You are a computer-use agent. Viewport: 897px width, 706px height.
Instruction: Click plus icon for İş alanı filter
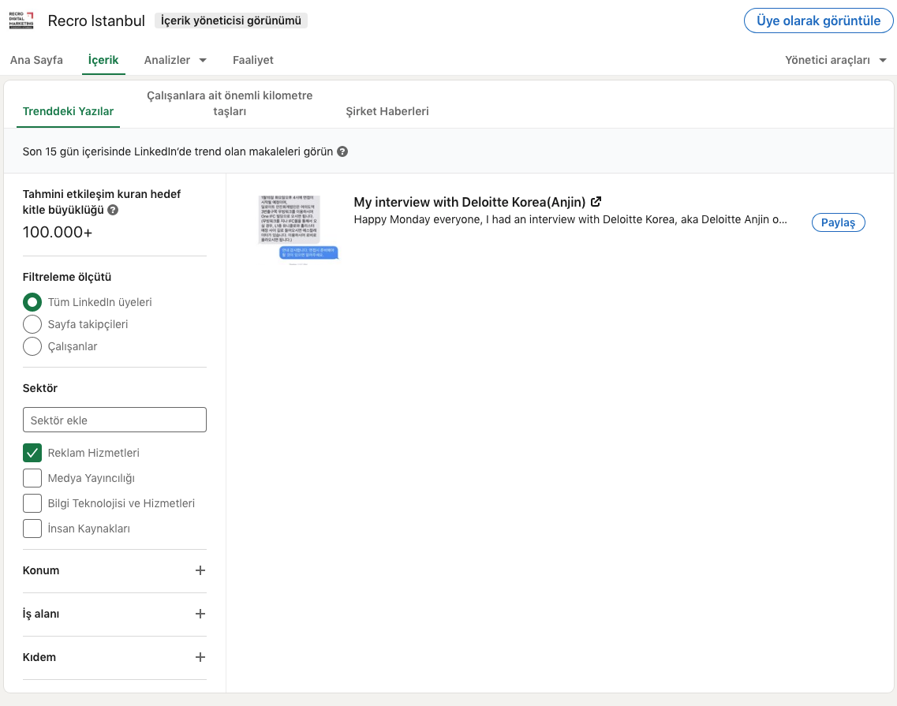[200, 614]
